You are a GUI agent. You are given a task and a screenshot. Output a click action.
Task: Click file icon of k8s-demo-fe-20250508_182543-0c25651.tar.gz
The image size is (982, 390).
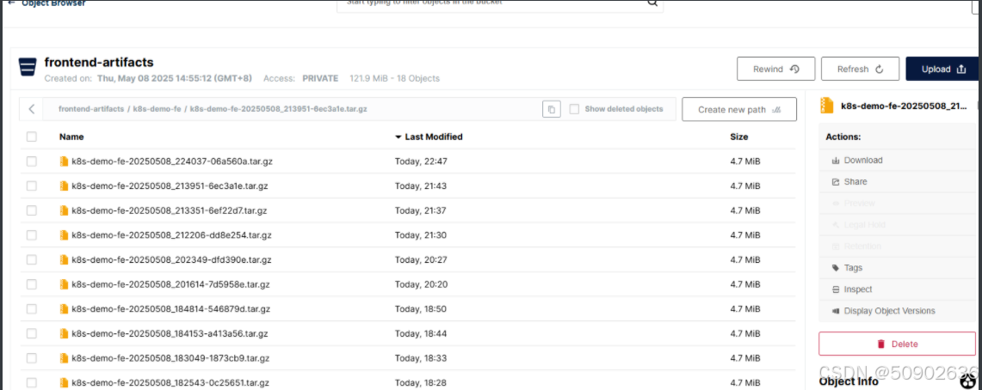pyautogui.click(x=64, y=382)
